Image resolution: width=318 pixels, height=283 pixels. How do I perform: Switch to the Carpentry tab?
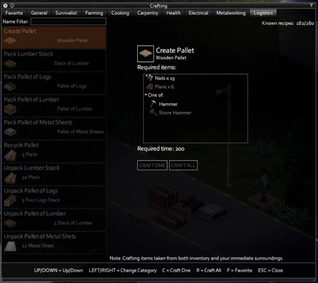[146, 13]
